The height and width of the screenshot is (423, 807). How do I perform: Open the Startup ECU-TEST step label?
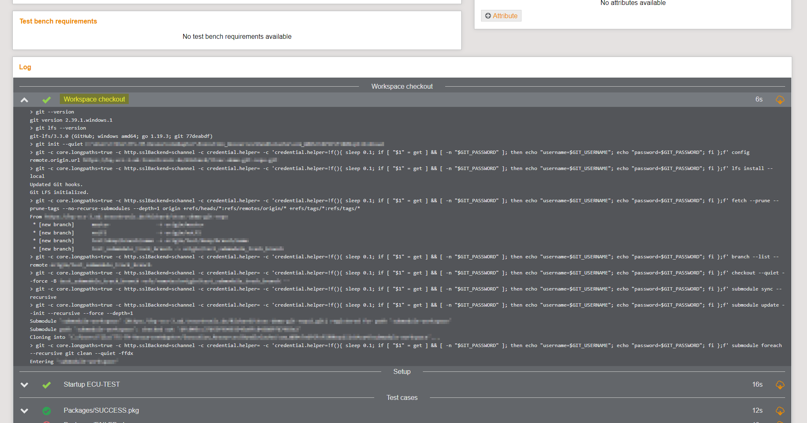(92, 385)
